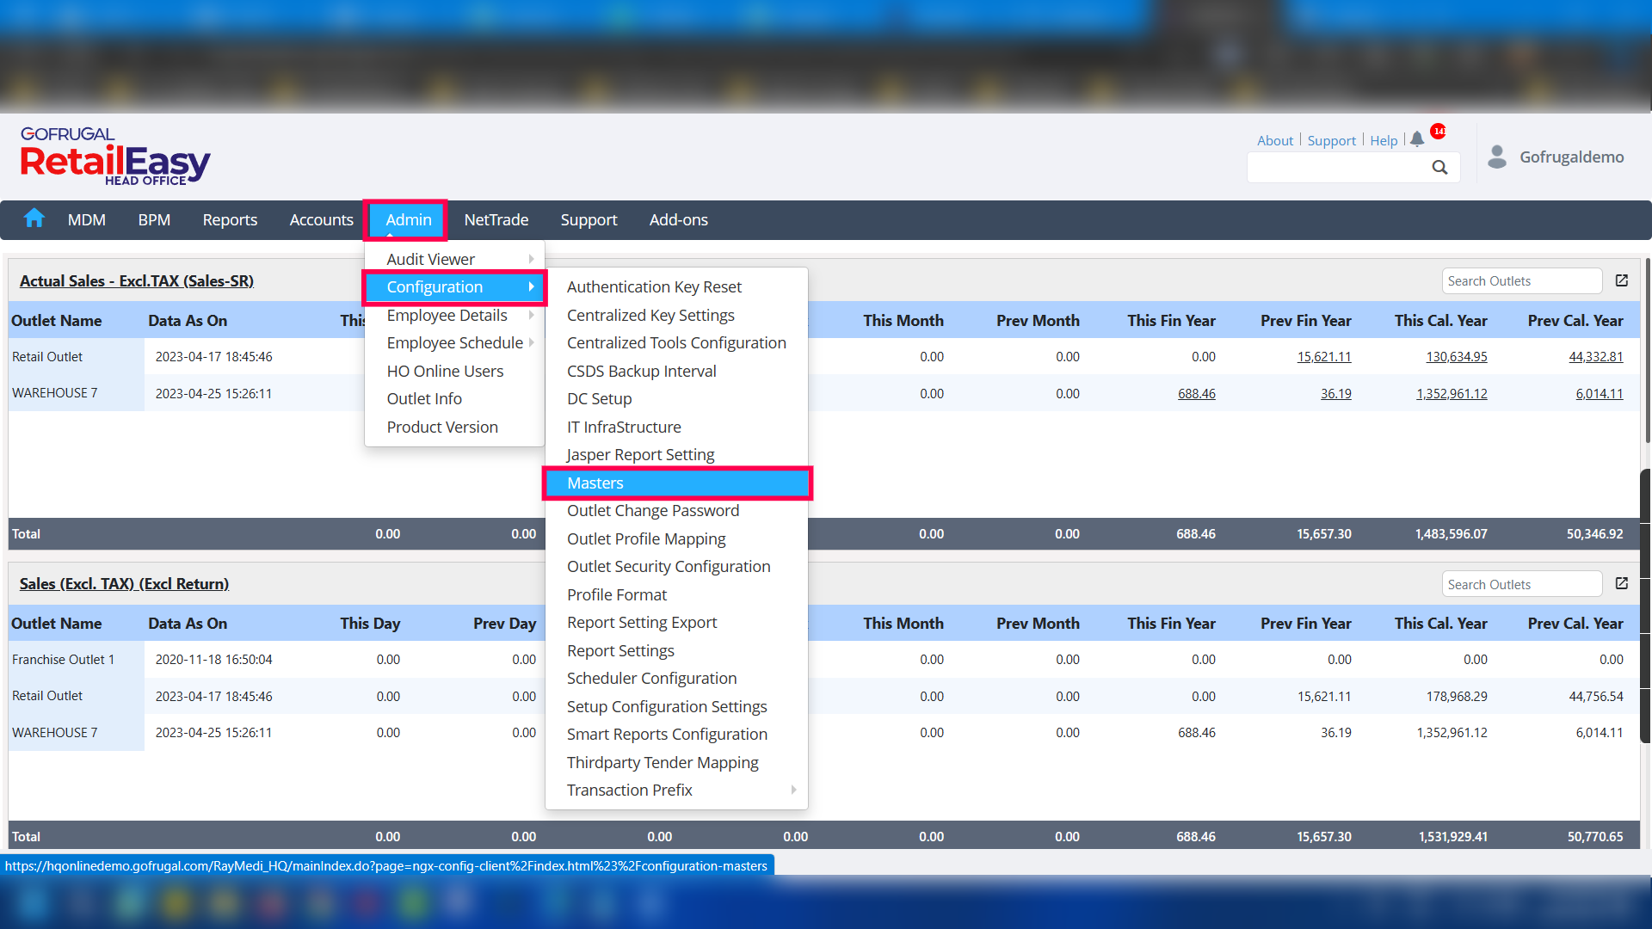The width and height of the screenshot is (1652, 929).
Task: Click the top Search Outlets field
Action: point(1520,280)
